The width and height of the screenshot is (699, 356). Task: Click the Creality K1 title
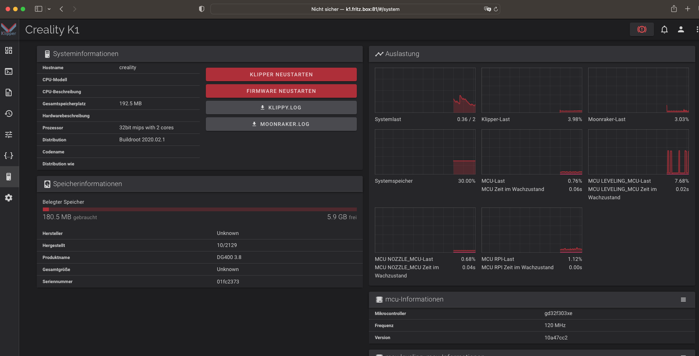pos(52,30)
